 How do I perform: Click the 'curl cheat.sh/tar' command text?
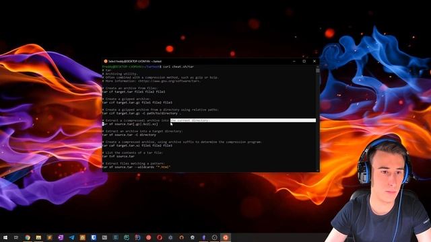point(178,67)
